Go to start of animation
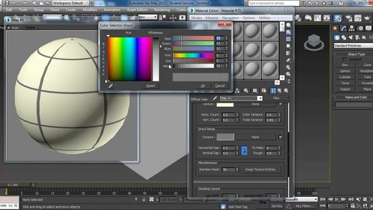This screenshot has width=373, height=210. (323, 199)
